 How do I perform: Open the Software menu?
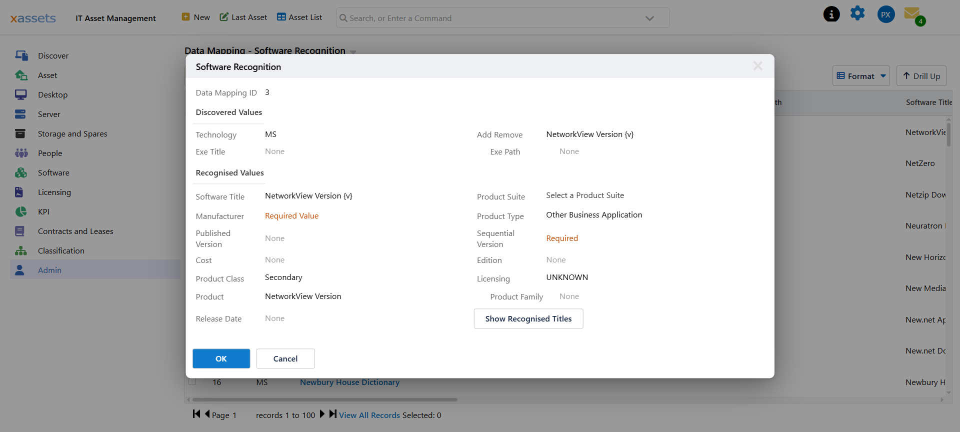pyautogui.click(x=53, y=172)
